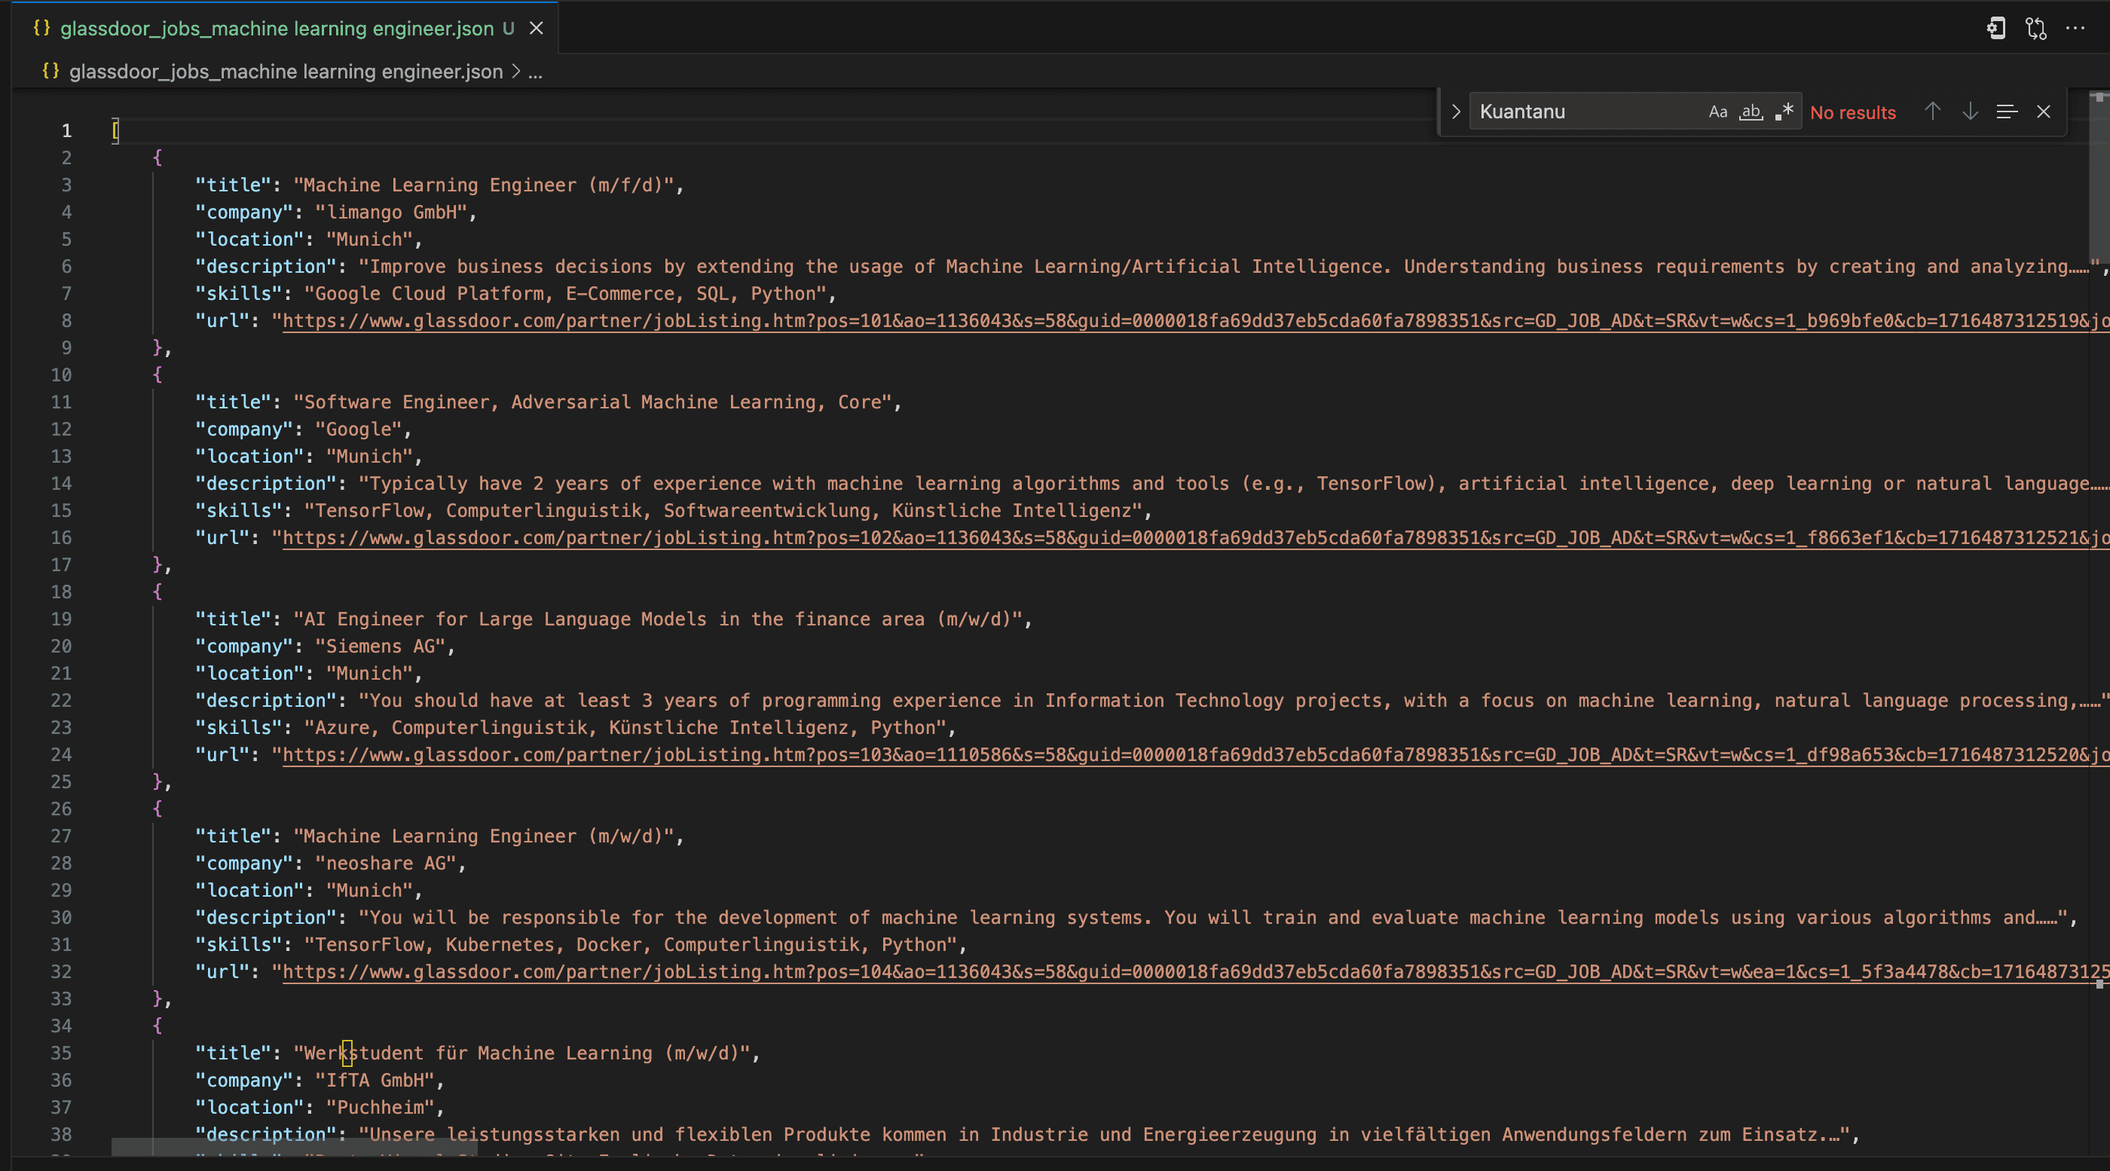Image resolution: width=2110 pixels, height=1171 pixels.
Task: Toggle Use Regular Expression option
Action: coord(1784,112)
